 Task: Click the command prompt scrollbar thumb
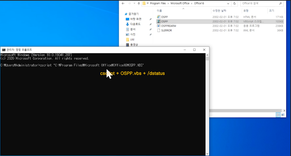click(207, 58)
